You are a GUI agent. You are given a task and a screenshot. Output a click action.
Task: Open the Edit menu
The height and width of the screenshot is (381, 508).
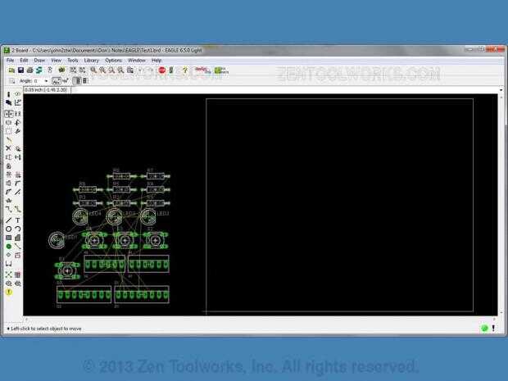[x=24, y=61]
